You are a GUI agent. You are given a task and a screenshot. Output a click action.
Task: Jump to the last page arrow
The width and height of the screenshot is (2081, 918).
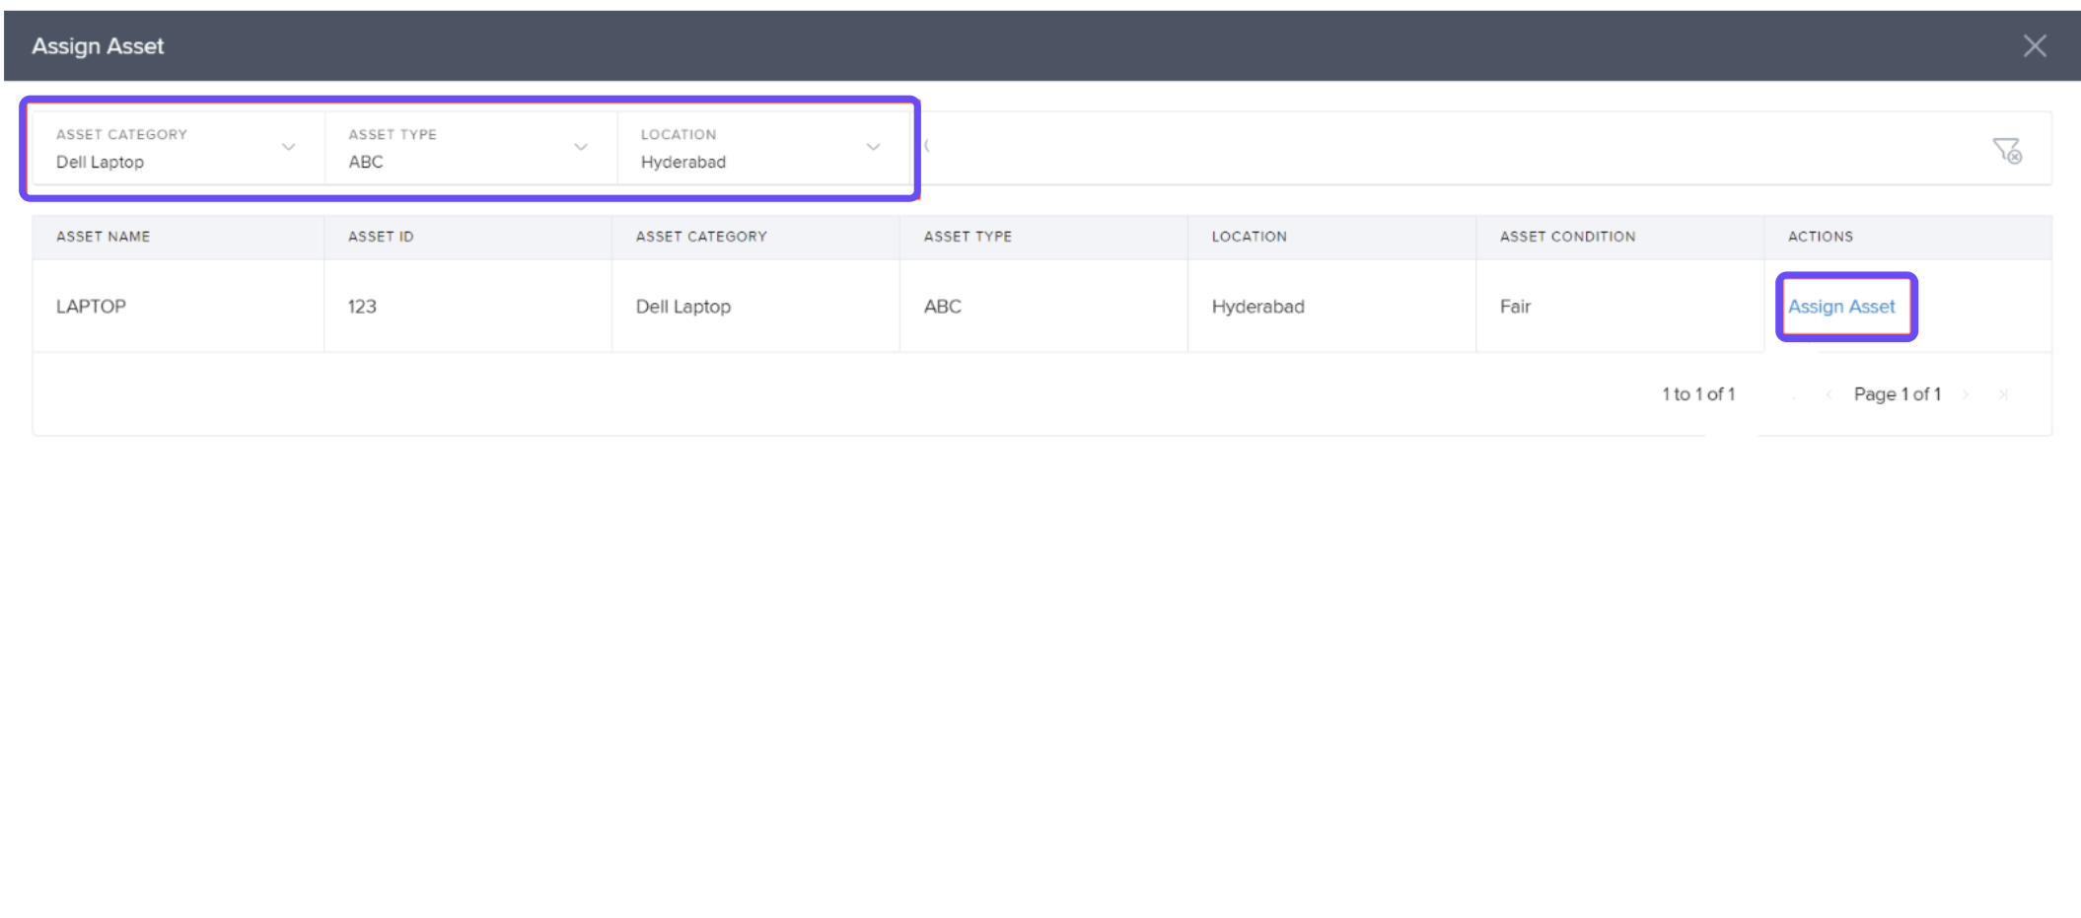(2003, 394)
